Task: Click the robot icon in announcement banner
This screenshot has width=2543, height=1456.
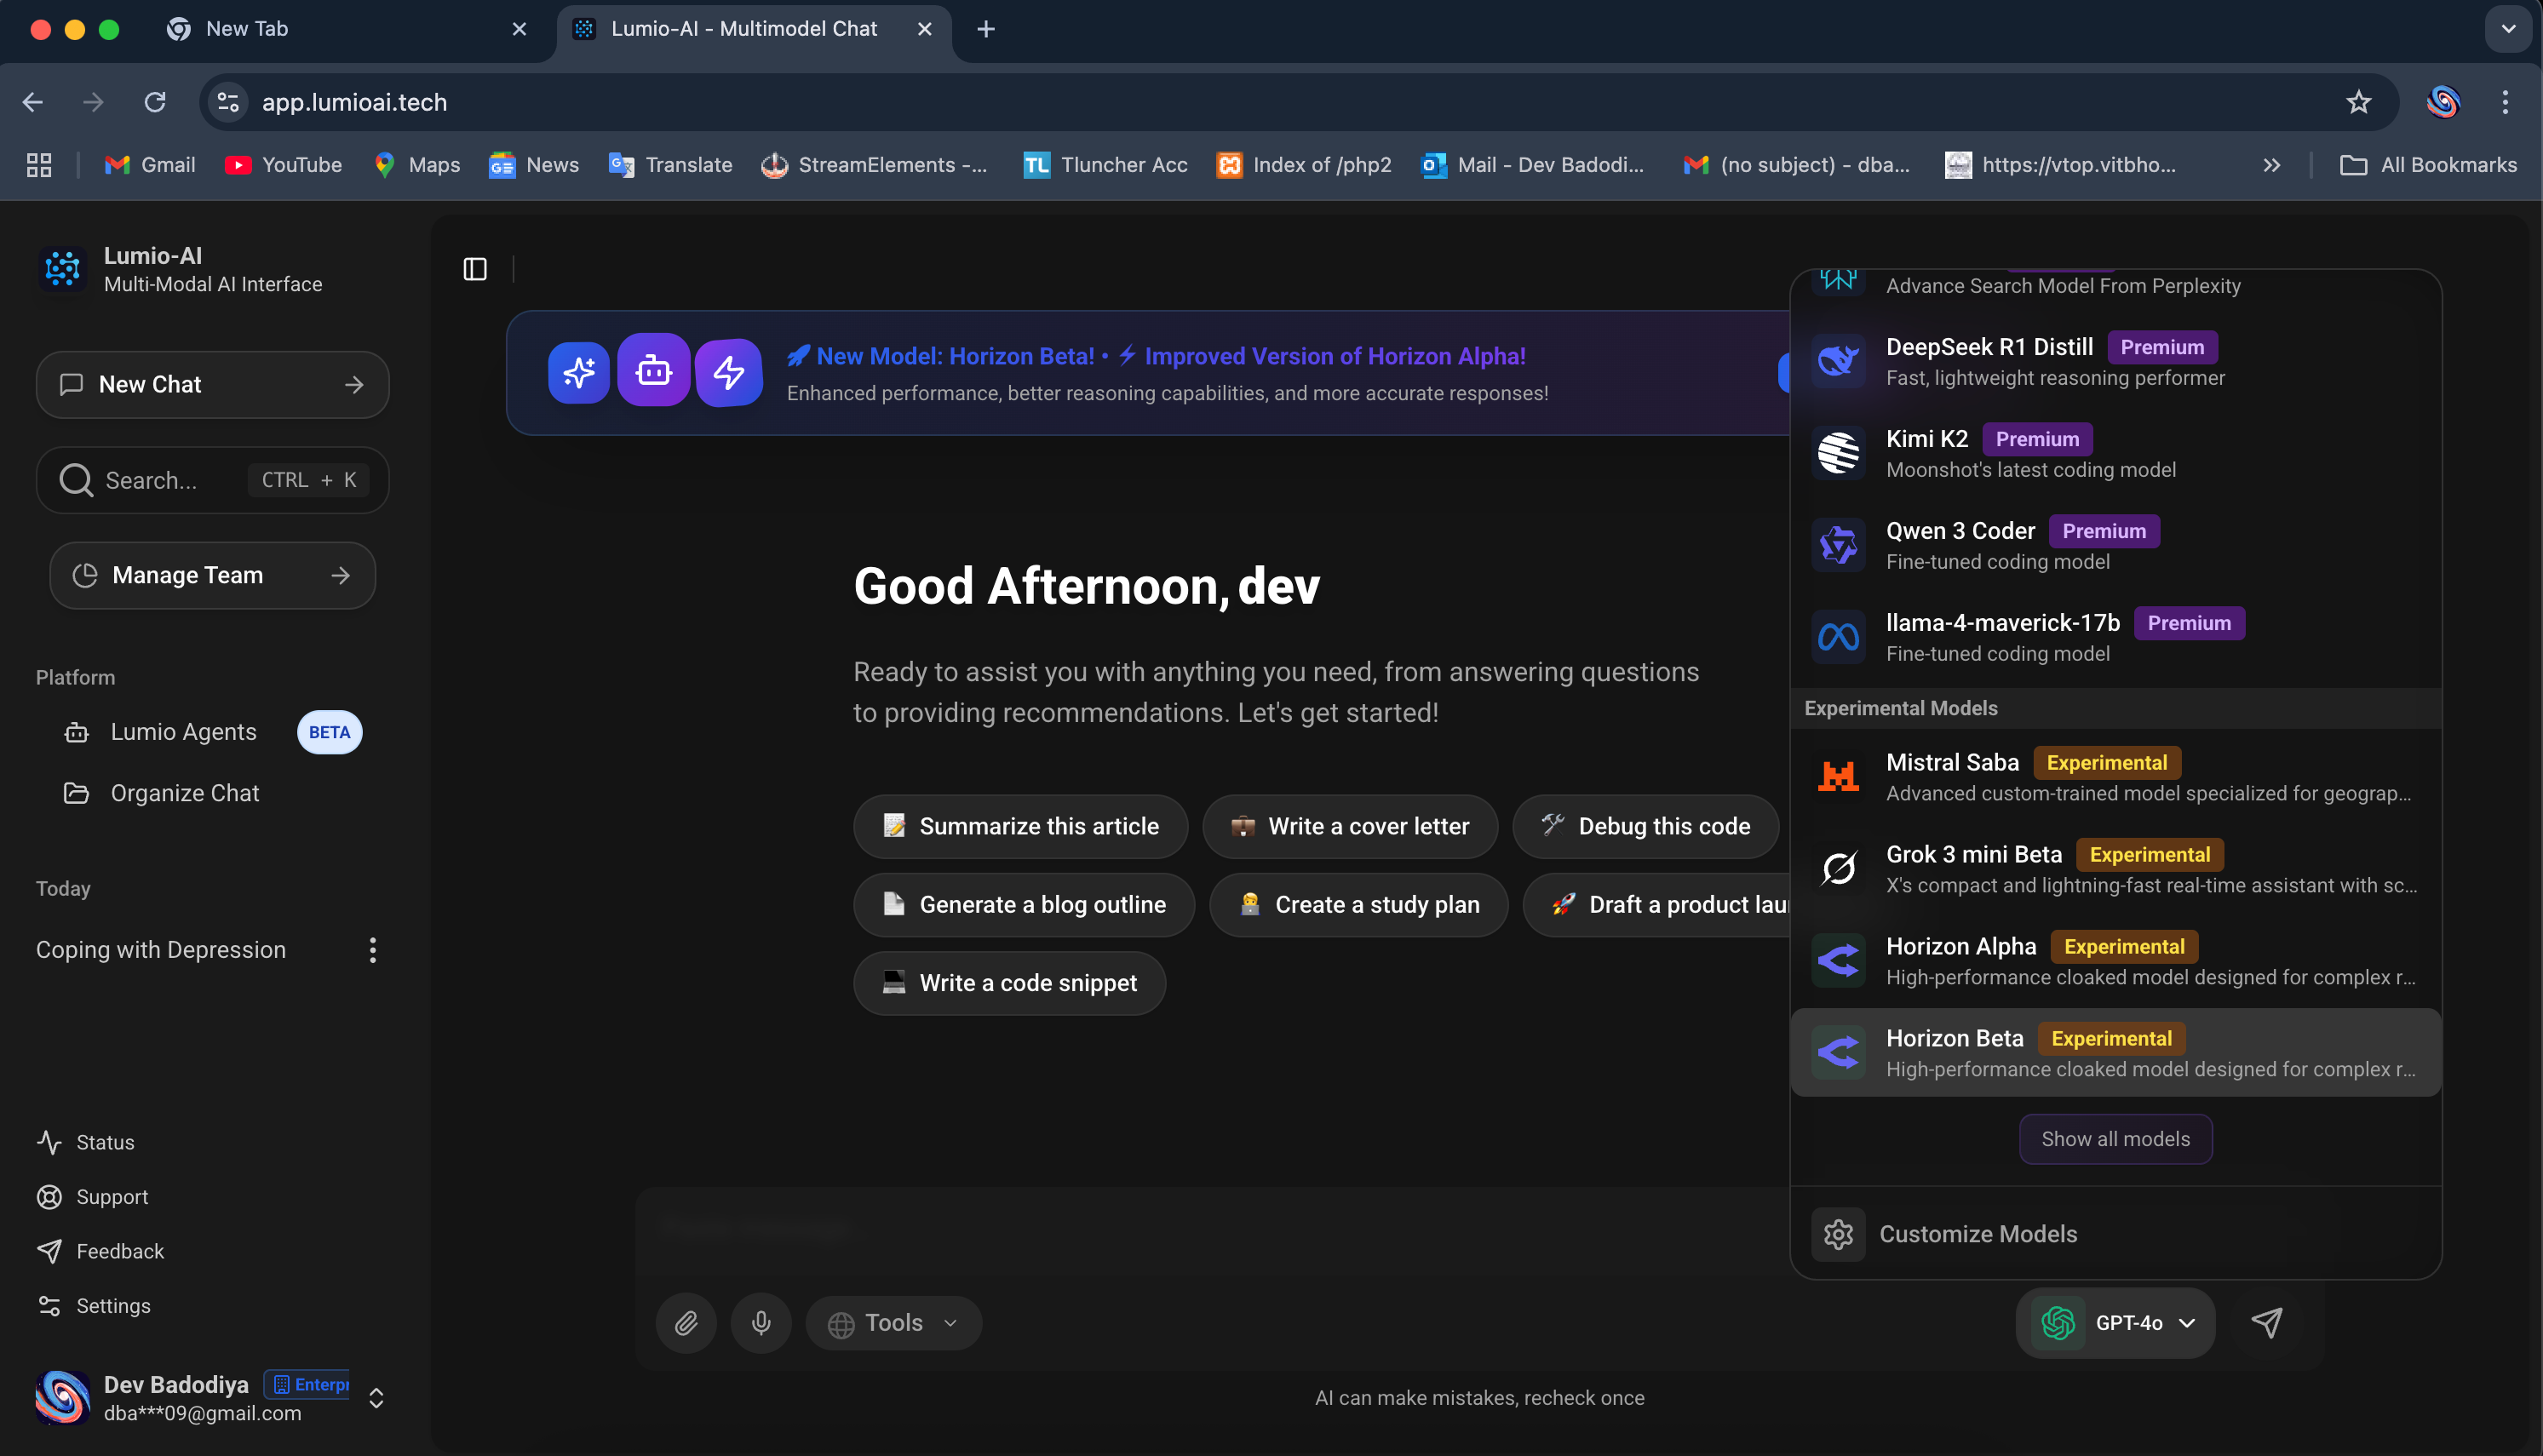Action: (653, 371)
